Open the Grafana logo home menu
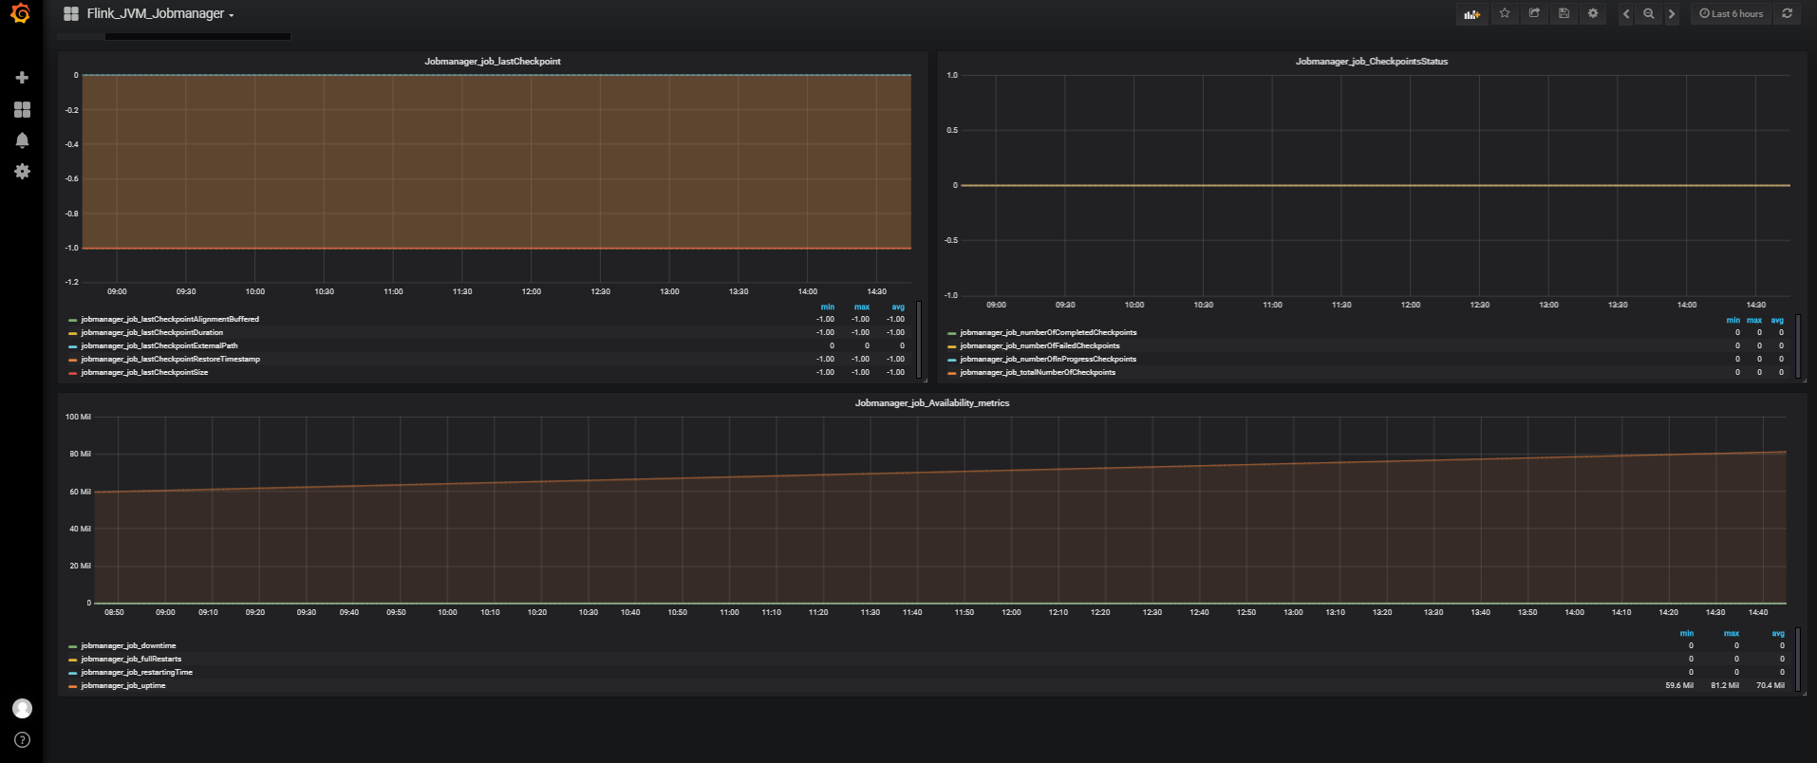The height and width of the screenshot is (763, 1817). pos(20,13)
